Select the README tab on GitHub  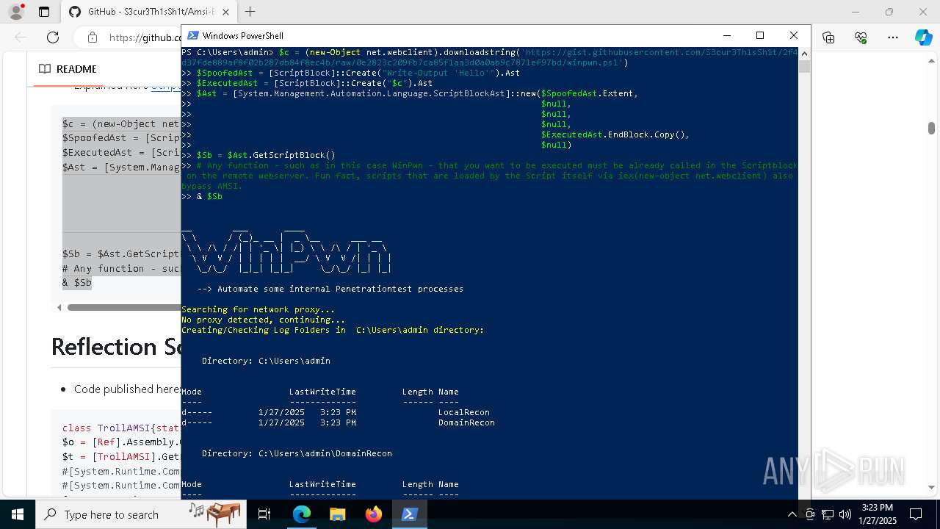point(68,69)
